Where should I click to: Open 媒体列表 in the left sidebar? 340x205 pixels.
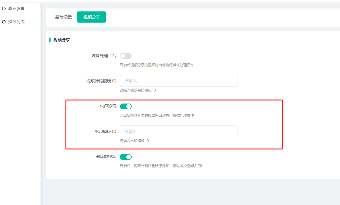click(16, 22)
